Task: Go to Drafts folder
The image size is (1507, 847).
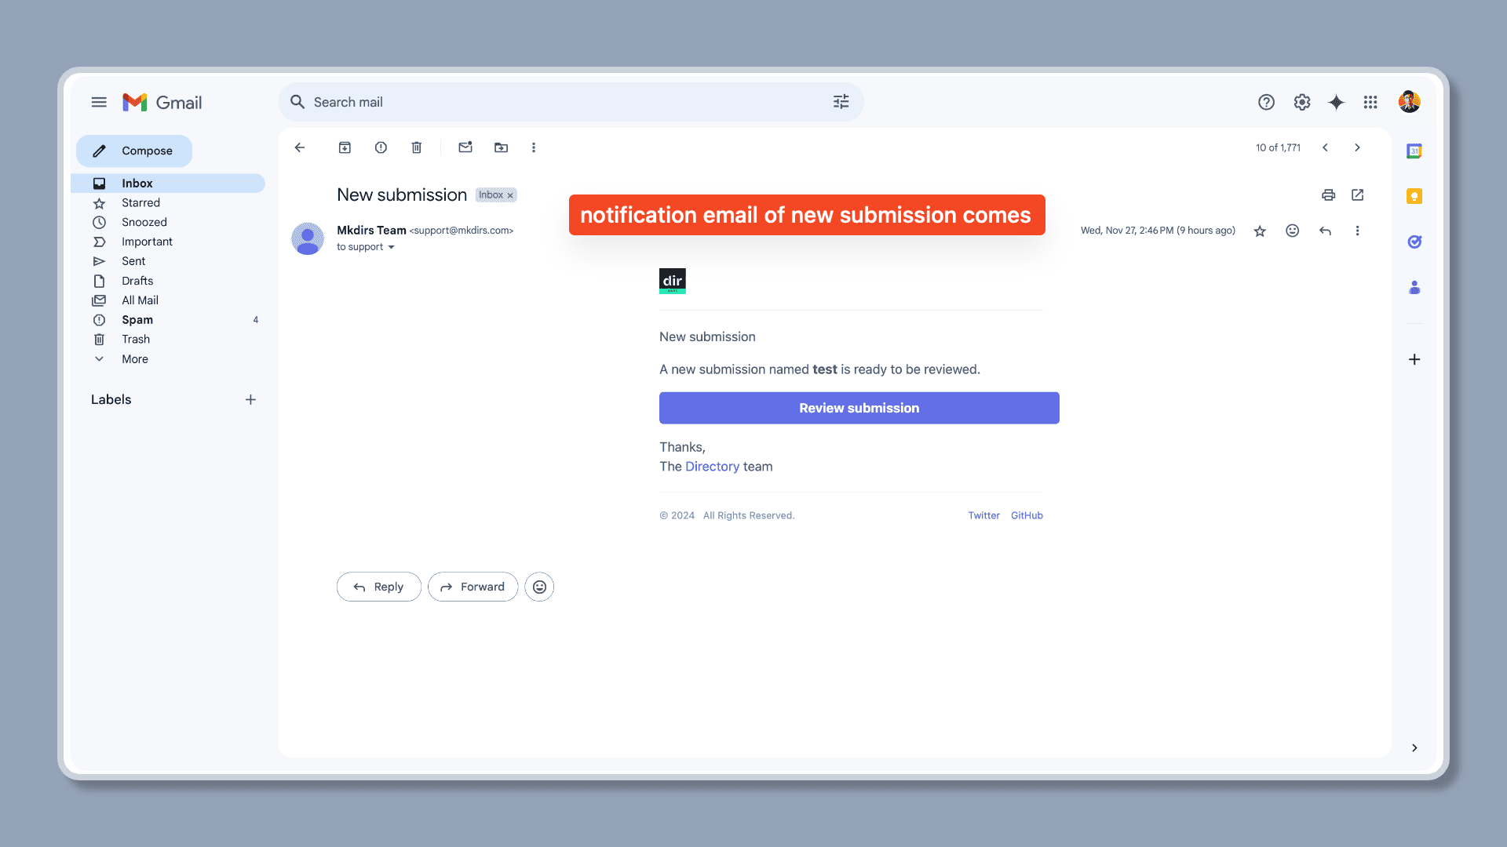Action: 137,281
